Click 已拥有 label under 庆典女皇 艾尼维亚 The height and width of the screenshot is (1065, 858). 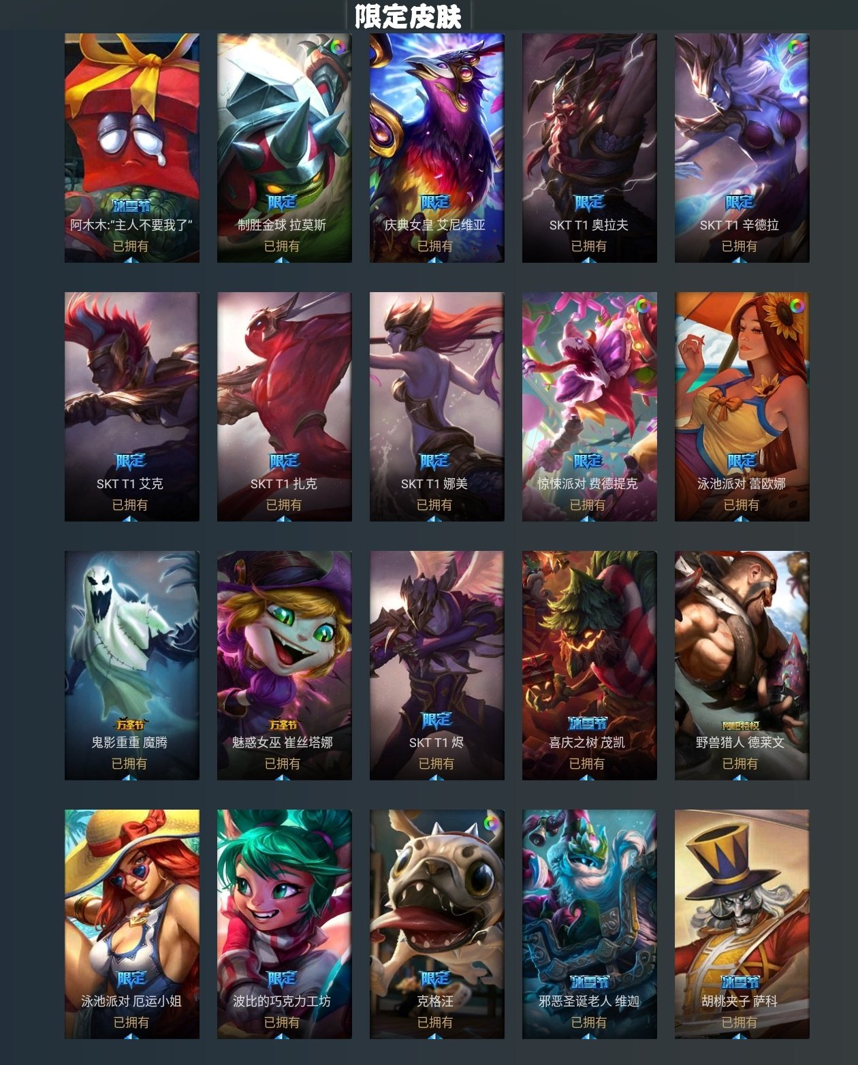click(x=434, y=246)
